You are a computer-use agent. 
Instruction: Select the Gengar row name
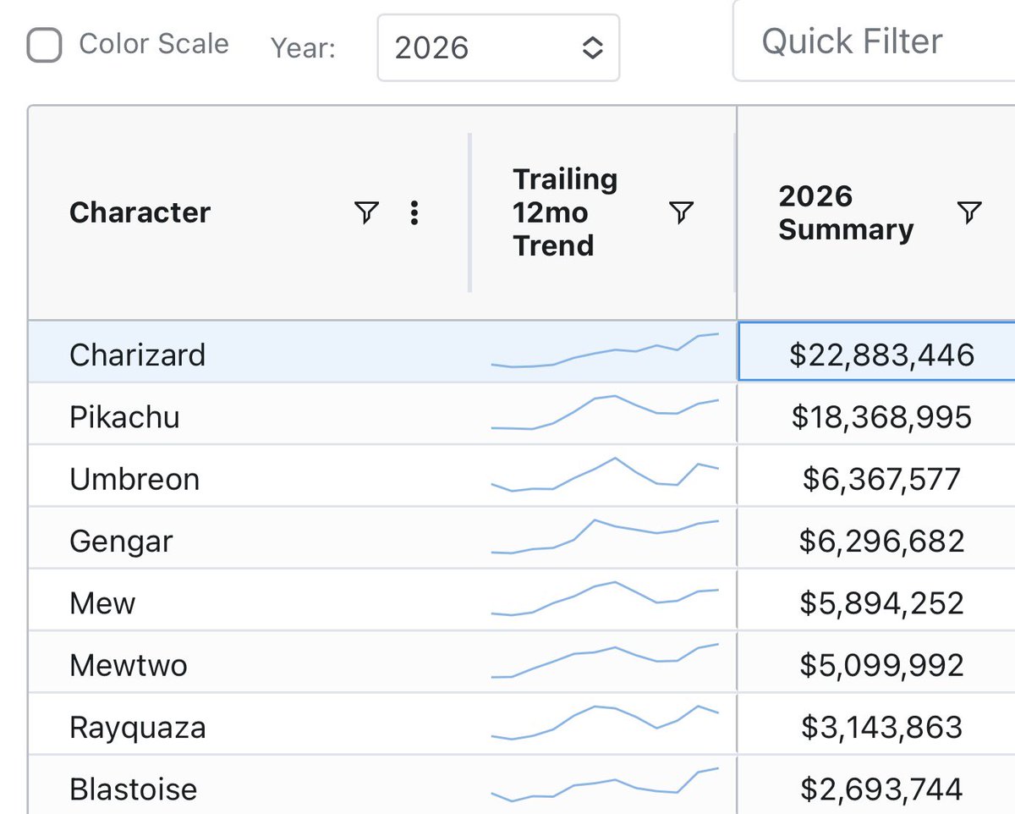click(x=121, y=542)
